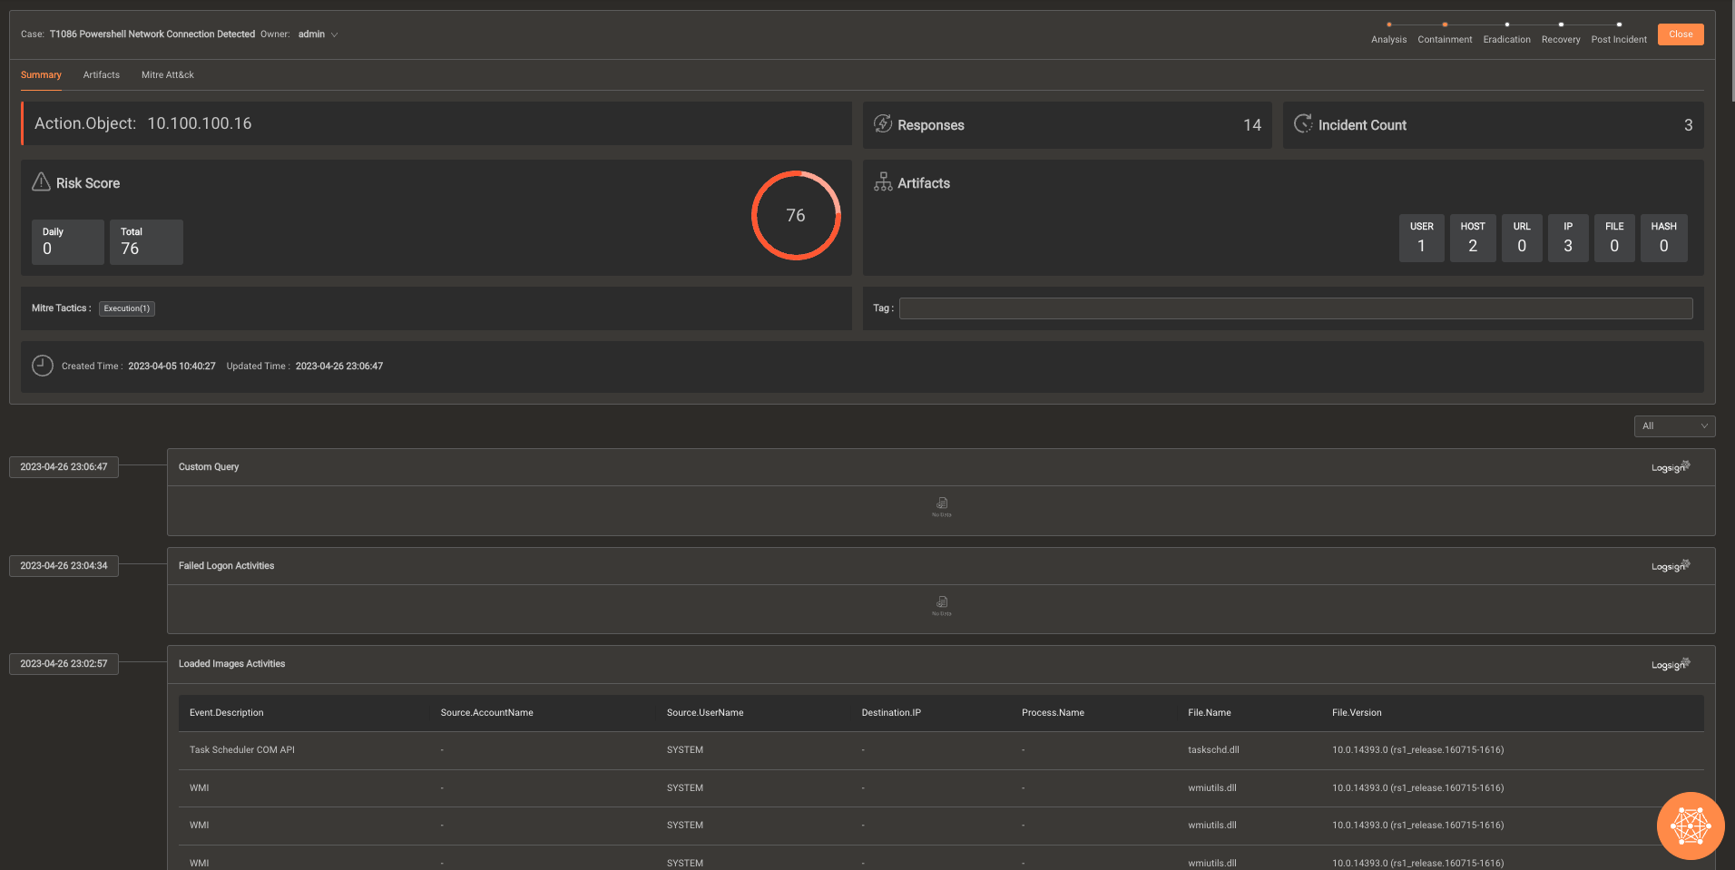Click the 2023-04-26 23:02:57 timeline marker
The image size is (1735, 870).
[x=64, y=663]
